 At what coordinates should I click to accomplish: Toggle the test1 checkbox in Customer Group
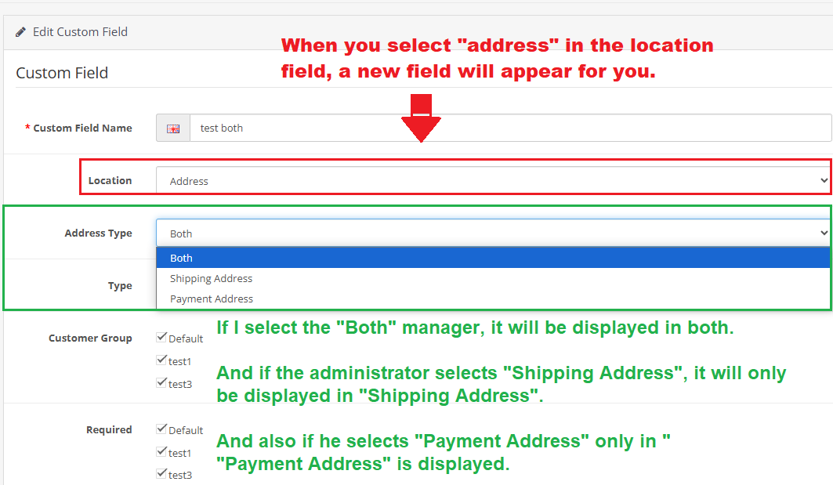pos(161,360)
